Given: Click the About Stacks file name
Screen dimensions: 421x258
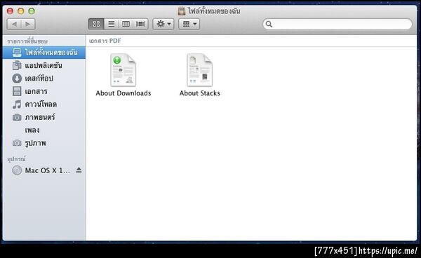Looking at the screenshot, I should (x=199, y=93).
